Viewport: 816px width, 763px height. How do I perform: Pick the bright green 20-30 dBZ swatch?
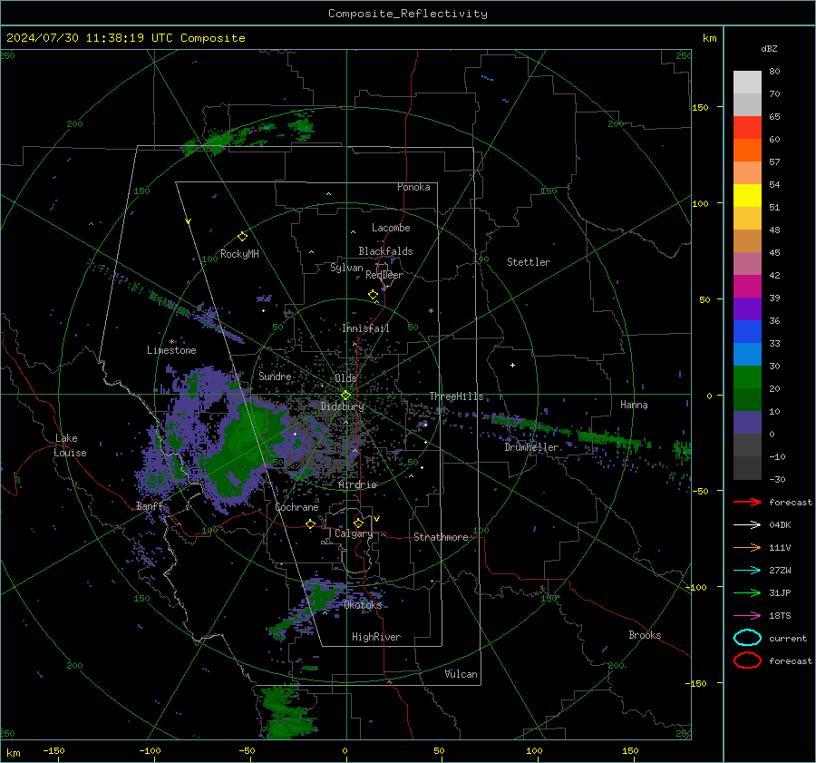click(x=747, y=377)
